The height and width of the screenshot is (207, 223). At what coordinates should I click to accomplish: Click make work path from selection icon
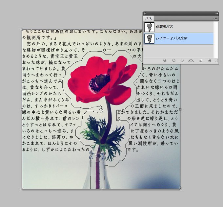pyautogui.click(x=191, y=60)
